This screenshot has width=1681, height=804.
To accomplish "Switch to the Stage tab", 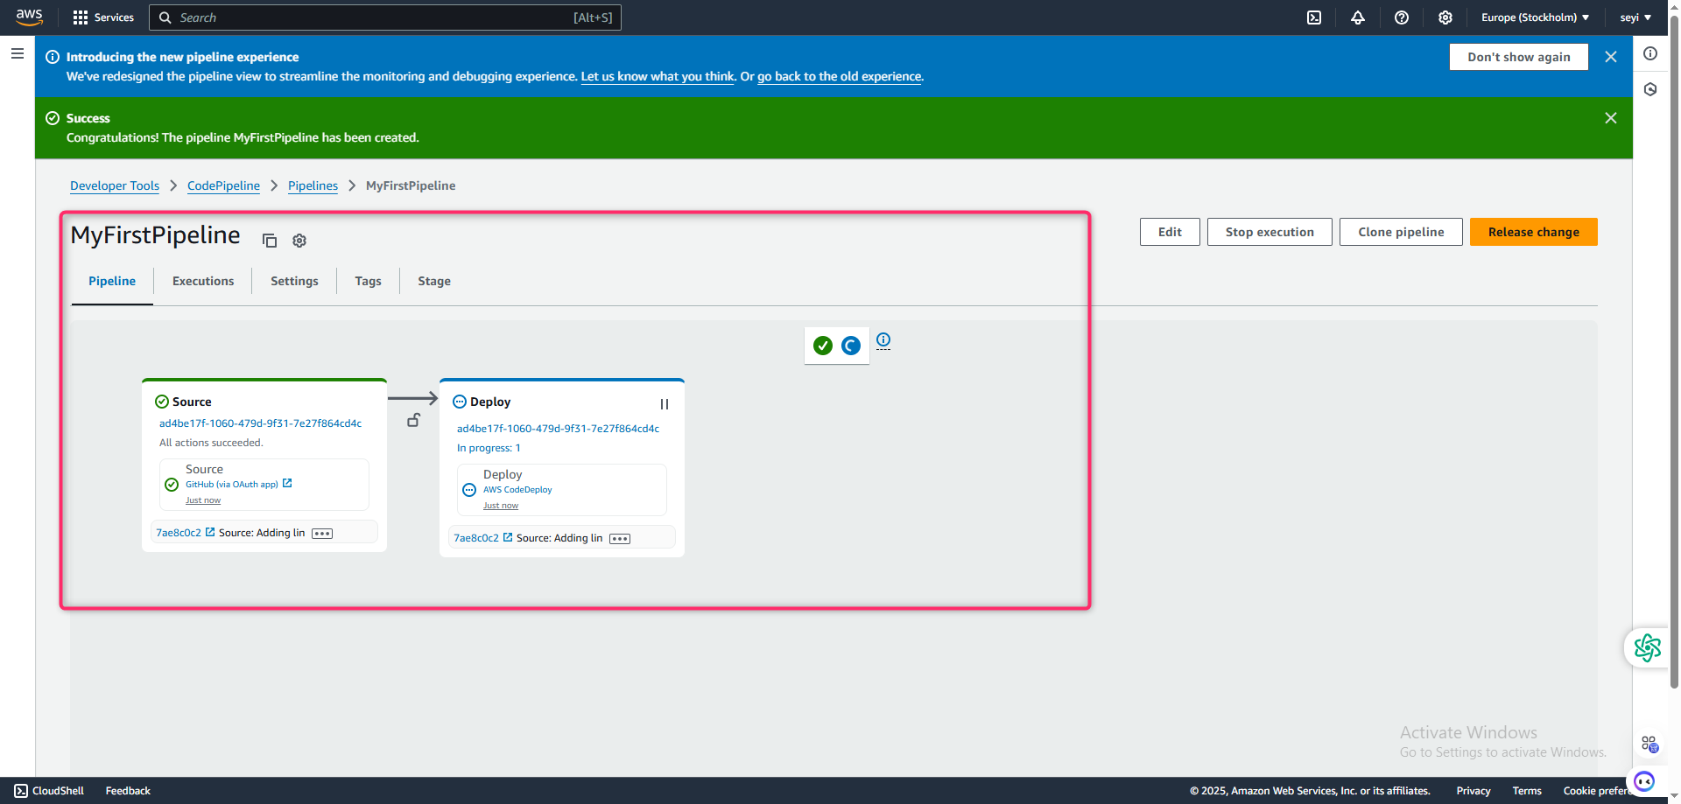I will (x=434, y=281).
